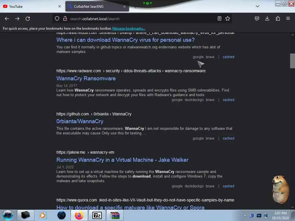295x221 pixels.
Task: Open 'How to download a specific malware' Quora result
Action: click(130, 207)
